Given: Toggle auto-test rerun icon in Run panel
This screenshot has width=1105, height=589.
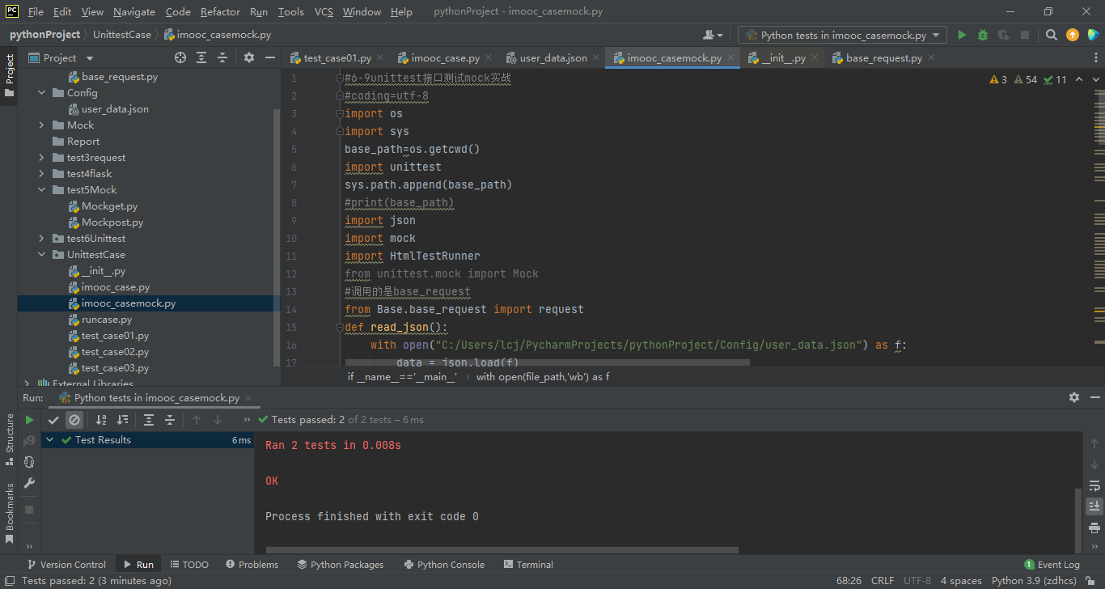Looking at the screenshot, I should tap(29, 462).
